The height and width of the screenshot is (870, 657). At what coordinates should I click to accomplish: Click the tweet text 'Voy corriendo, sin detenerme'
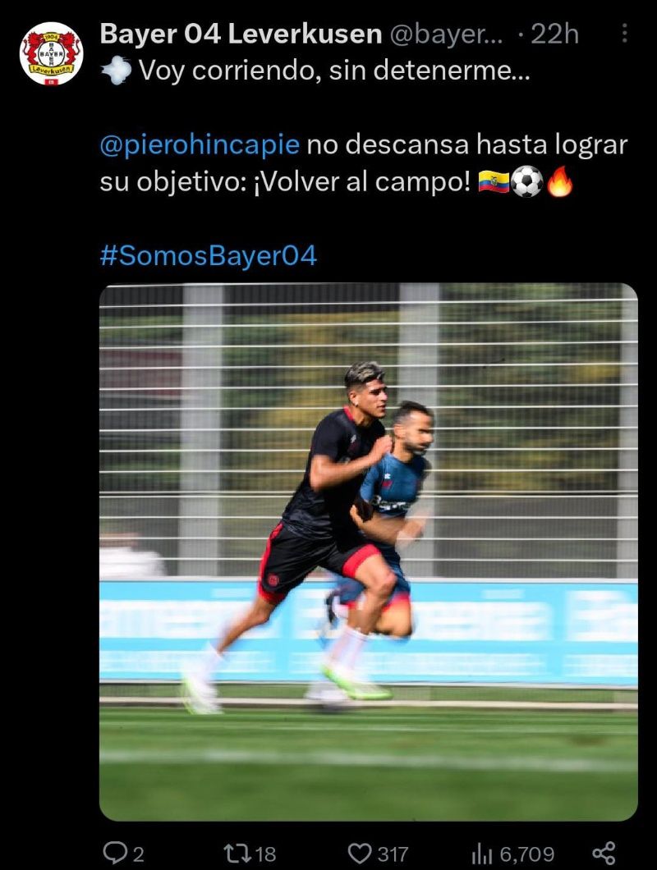334,71
